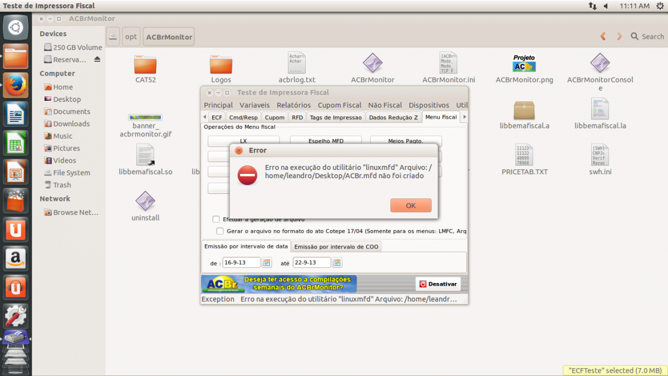The height and width of the screenshot is (376, 668).
Task: Click OK in the Error dialog
Action: tap(411, 206)
